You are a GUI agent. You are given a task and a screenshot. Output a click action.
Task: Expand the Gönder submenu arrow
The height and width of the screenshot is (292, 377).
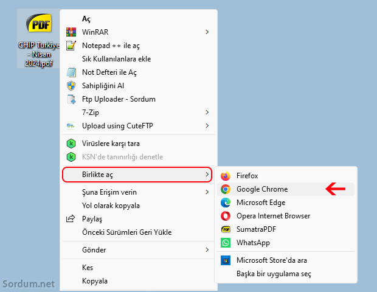pyautogui.click(x=207, y=250)
